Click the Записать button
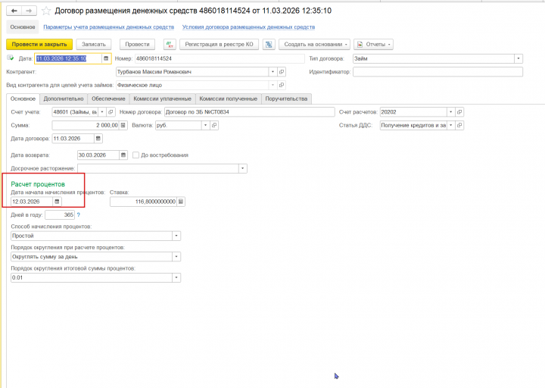This screenshot has height=388, width=545. (x=94, y=45)
